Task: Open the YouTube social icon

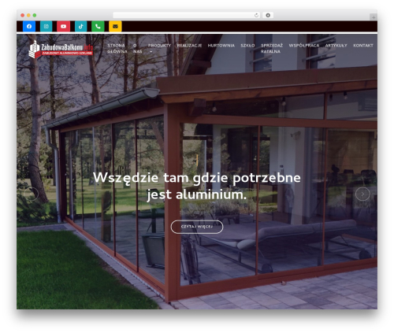Action: (63, 26)
